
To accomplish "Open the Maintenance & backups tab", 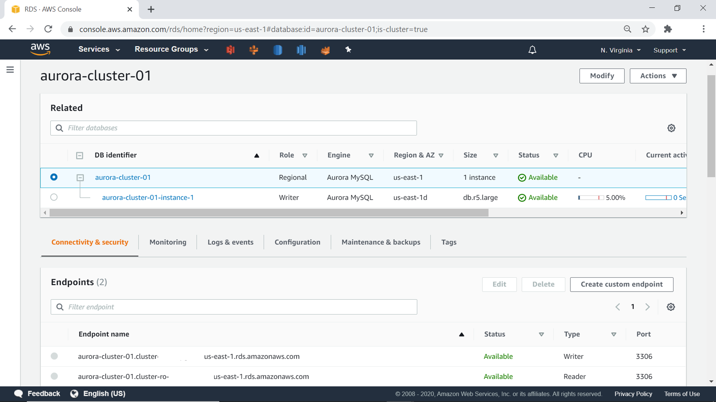I will click(381, 242).
